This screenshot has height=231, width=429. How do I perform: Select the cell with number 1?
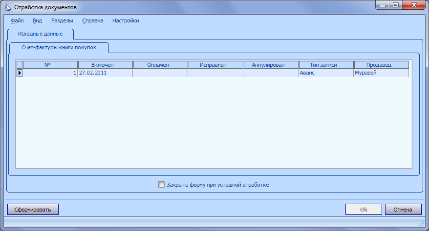coord(50,73)
